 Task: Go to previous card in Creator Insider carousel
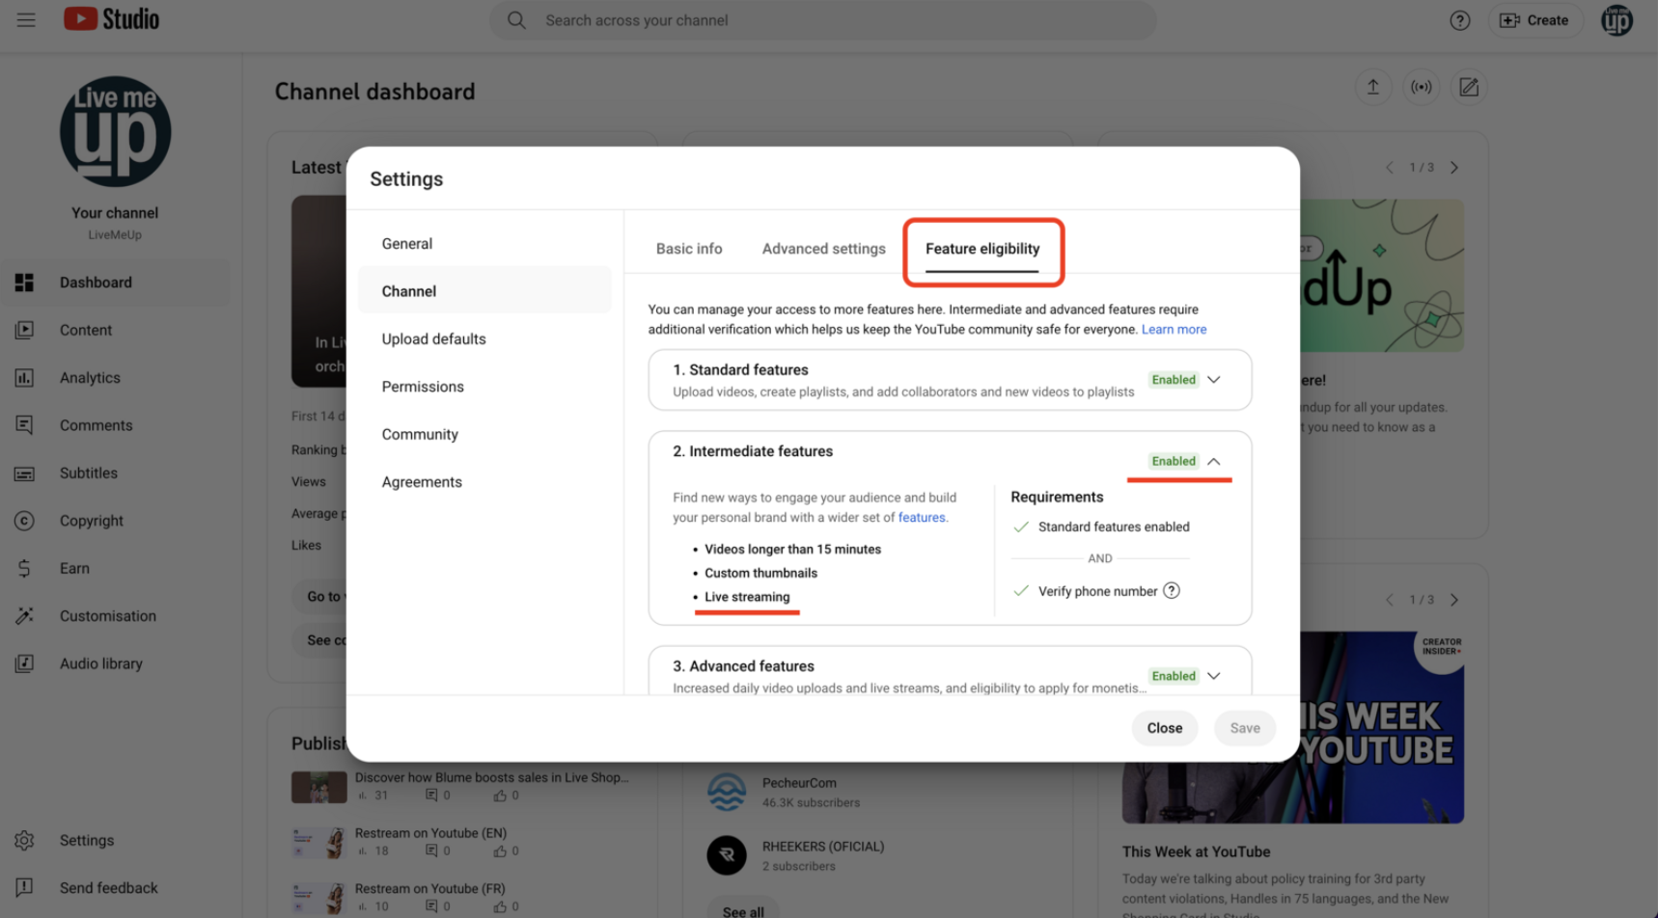1390,600
